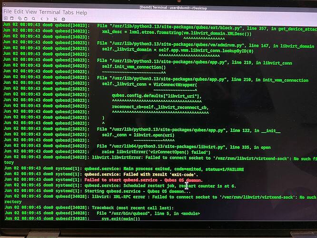This screenshot has width=317, height=238.
Task: Toggle fullscreen with the arrows icon
Action: pos(55,19)
